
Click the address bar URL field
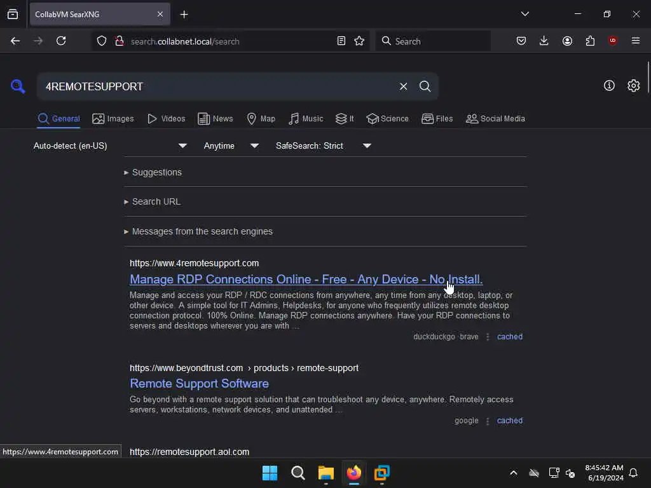230,41
